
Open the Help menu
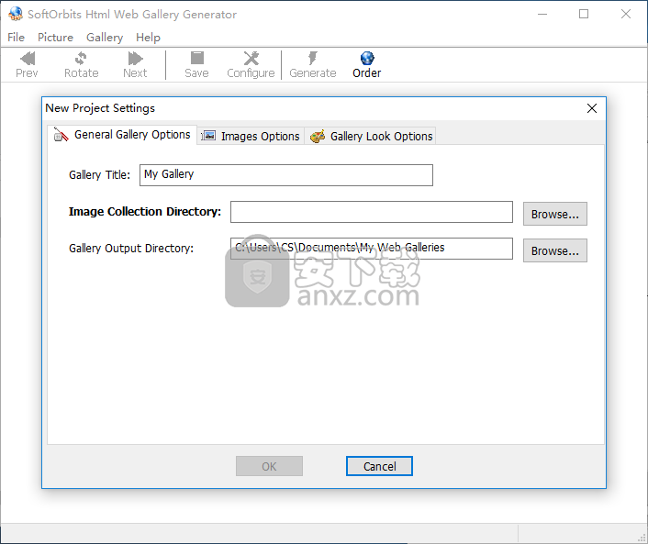[148, 38]
